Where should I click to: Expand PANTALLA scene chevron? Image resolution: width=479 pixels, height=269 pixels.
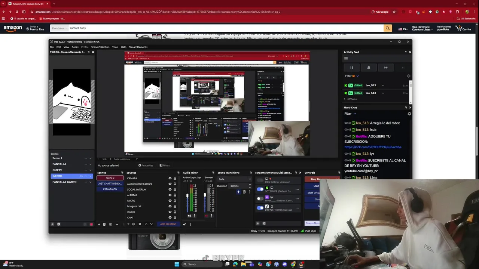(90, 164)
